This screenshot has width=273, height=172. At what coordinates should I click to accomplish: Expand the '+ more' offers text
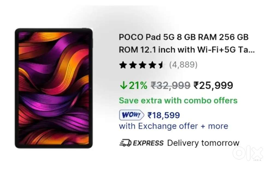click(x=215, y=126)
